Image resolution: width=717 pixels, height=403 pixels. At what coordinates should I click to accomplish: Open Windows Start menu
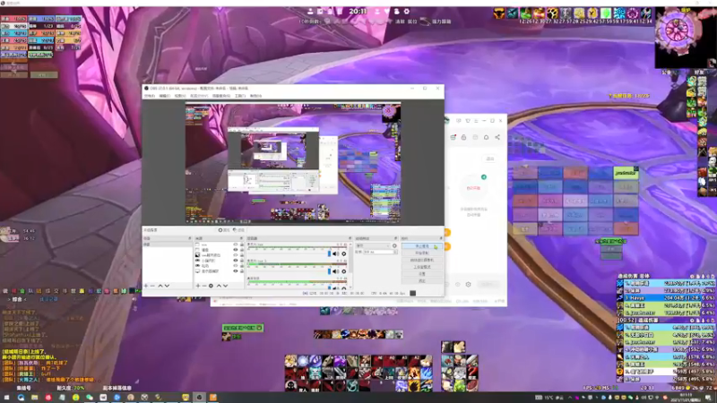7,398
